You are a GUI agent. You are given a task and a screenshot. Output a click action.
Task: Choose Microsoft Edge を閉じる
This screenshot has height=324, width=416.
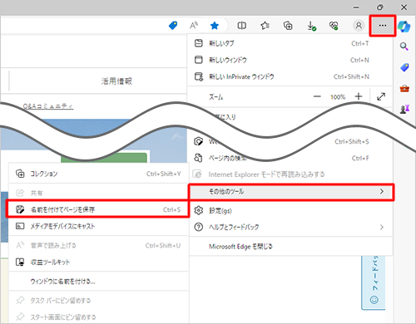[x=290, y=247]
